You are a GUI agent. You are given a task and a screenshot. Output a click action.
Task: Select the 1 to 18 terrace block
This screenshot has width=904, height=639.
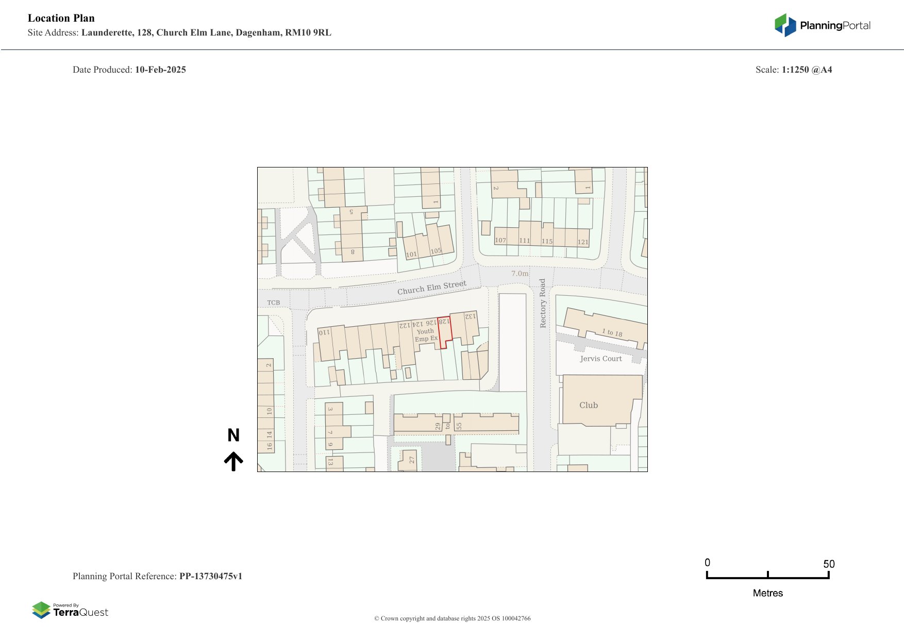(612, 332)
